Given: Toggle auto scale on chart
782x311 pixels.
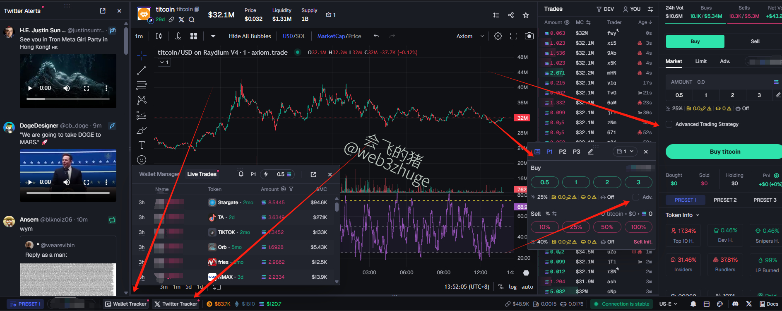Looking at the screenshot, I should (527, 287).
